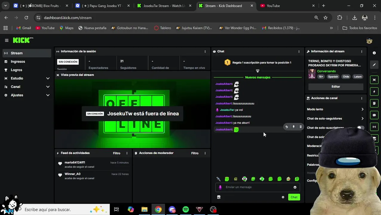
Task: Click the category thumbnail beside Conversando
Action: coord(312,74)
